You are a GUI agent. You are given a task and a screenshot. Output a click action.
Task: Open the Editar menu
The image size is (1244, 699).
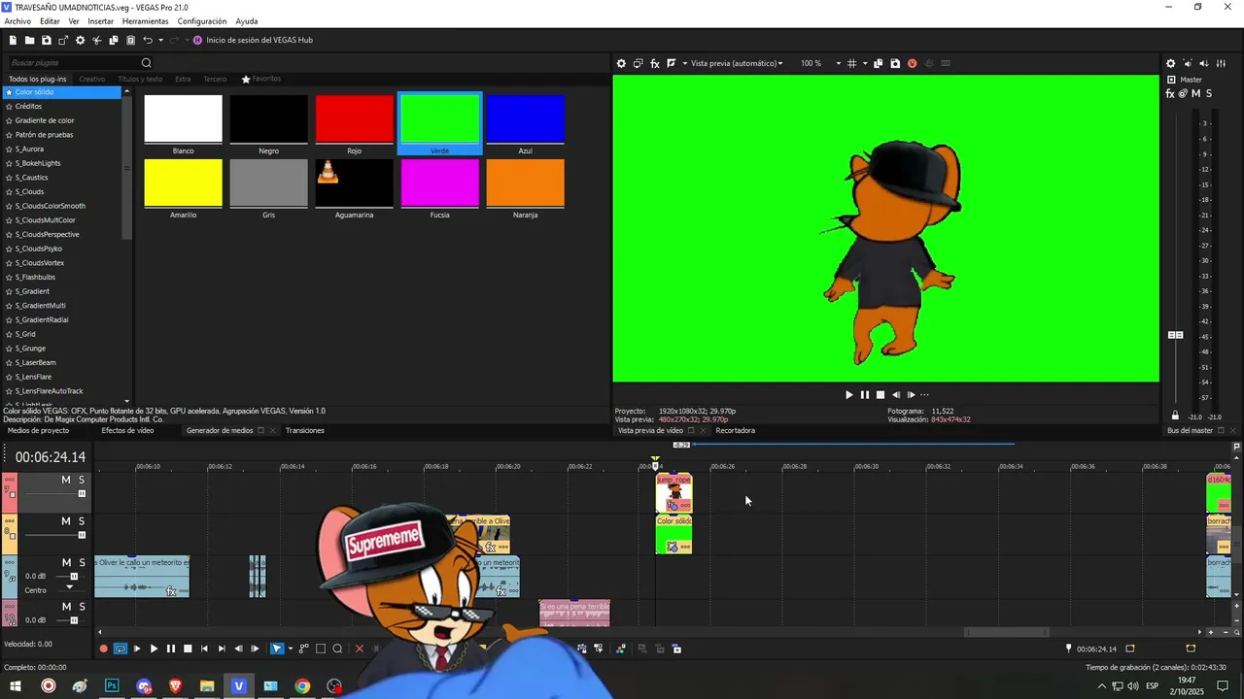(x=50, y=21)
